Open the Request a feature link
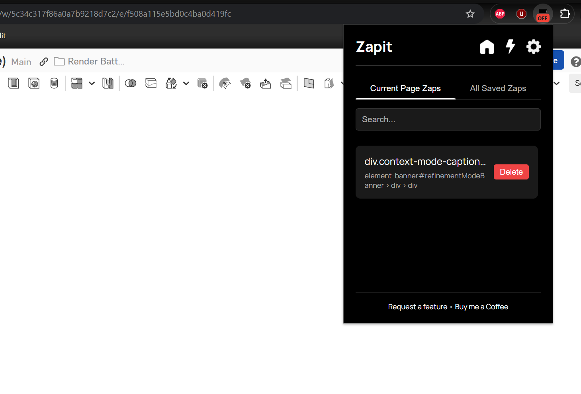The image size is (581, 394). pos(418,307)
